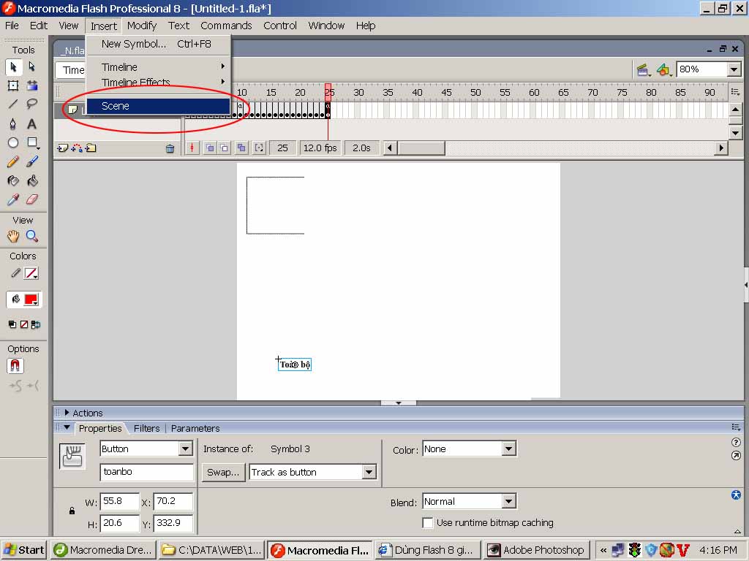Click the Add Motion Guide icon
The height and width of the screenshot is (561, 749).
pyautogui.click(x=76, y=148)
